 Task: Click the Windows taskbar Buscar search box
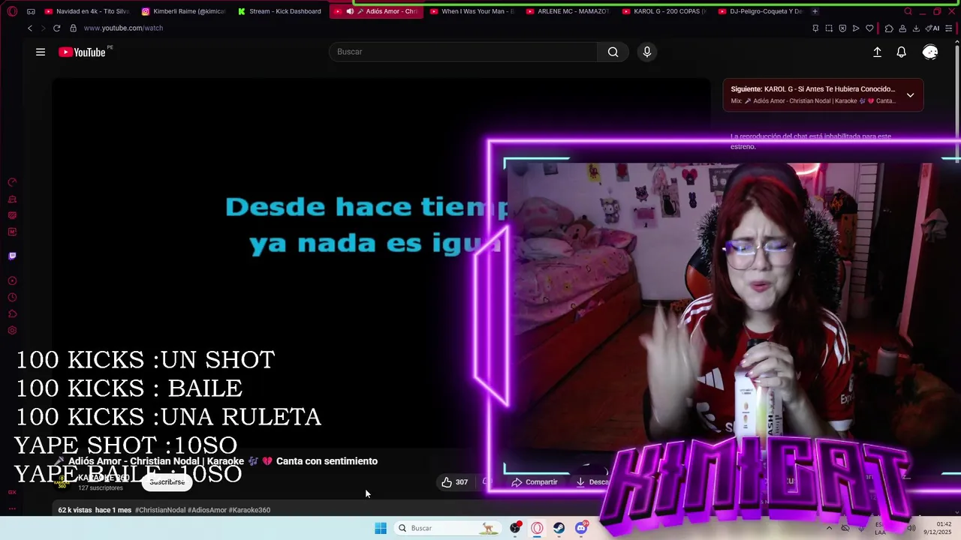(448, 528)
